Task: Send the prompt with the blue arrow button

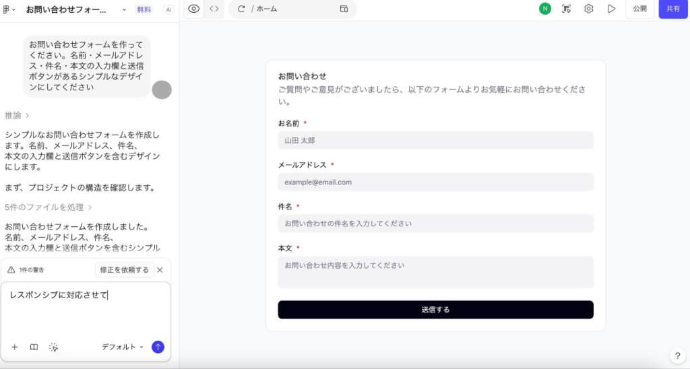Action: 158,347
